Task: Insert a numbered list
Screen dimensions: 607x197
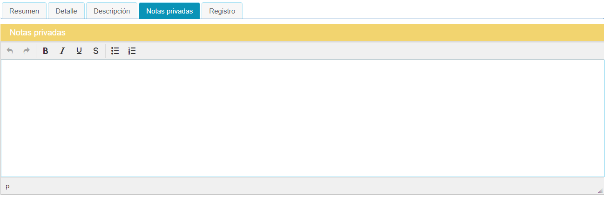Action: coord(132,51)
